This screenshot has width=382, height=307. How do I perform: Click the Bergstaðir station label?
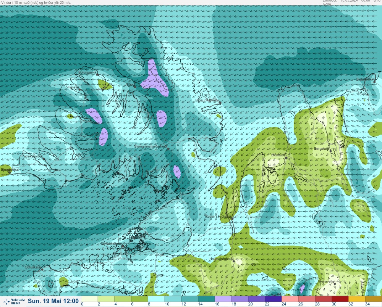pos(322,148)
